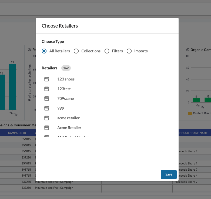
Task: Click the store icon beside 999
Action: (46, 108)
